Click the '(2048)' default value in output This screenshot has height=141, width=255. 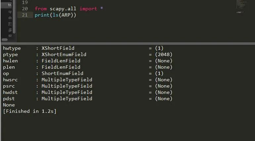pyautogui.click(x=164, y=54)
